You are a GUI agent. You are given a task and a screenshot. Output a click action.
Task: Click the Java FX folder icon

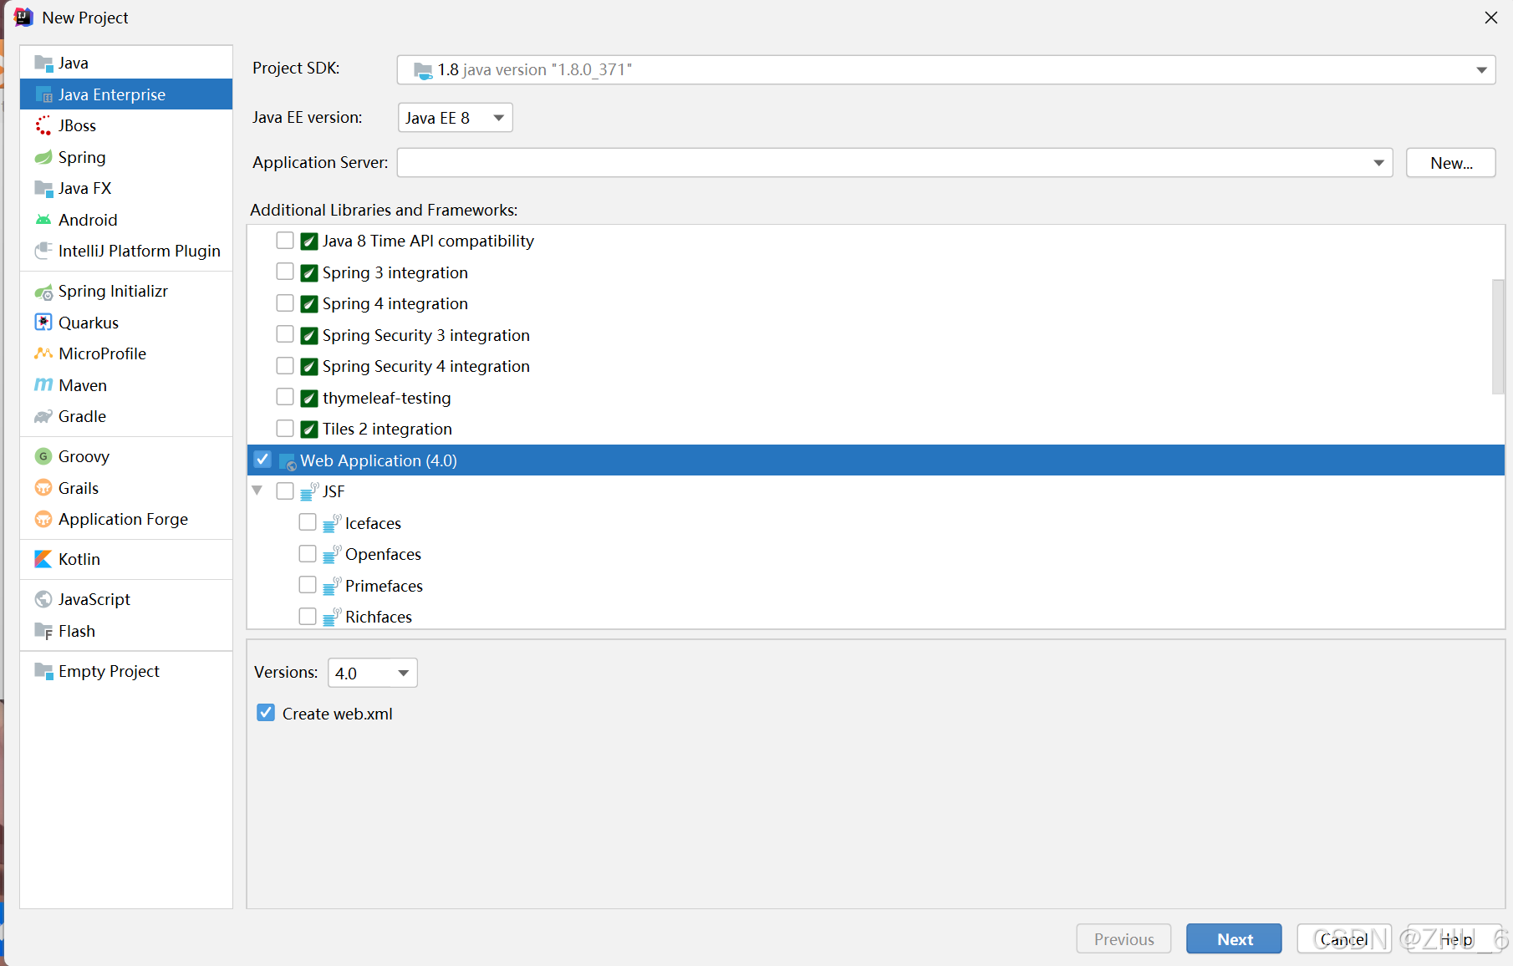[x=43, y=189]
